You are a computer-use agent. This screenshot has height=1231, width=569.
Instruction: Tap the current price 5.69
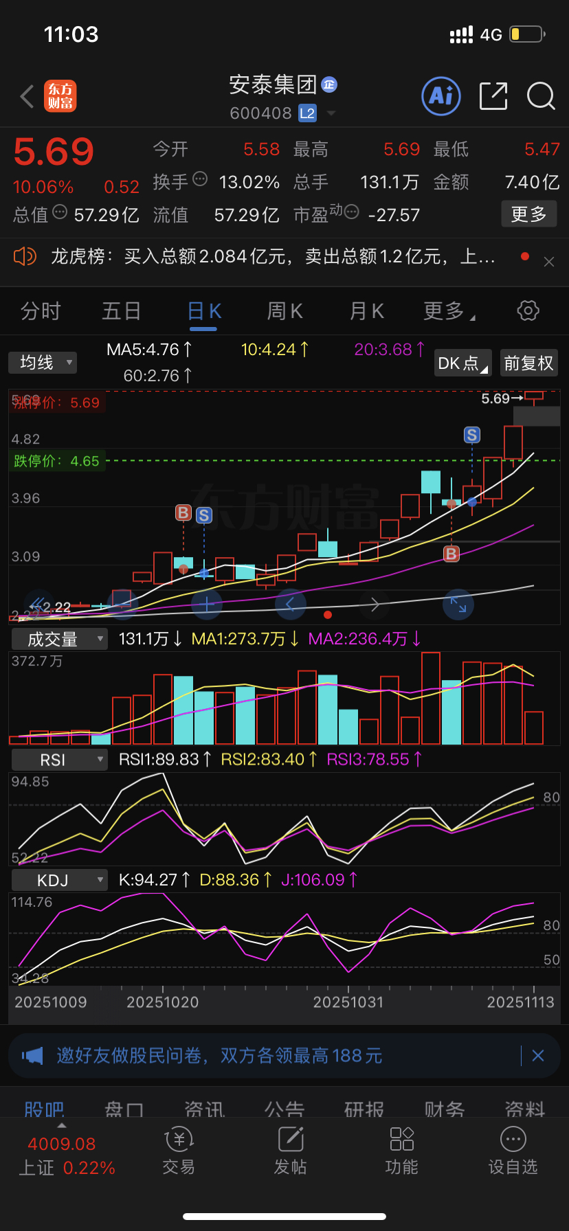pyautogui.click(x=54, y=152)
